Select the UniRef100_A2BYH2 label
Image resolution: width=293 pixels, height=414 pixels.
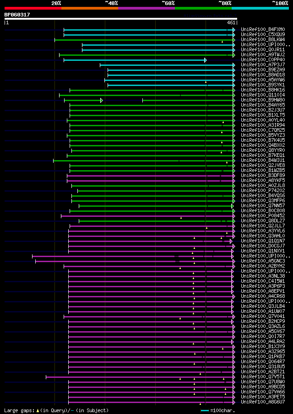coord(263,266)
